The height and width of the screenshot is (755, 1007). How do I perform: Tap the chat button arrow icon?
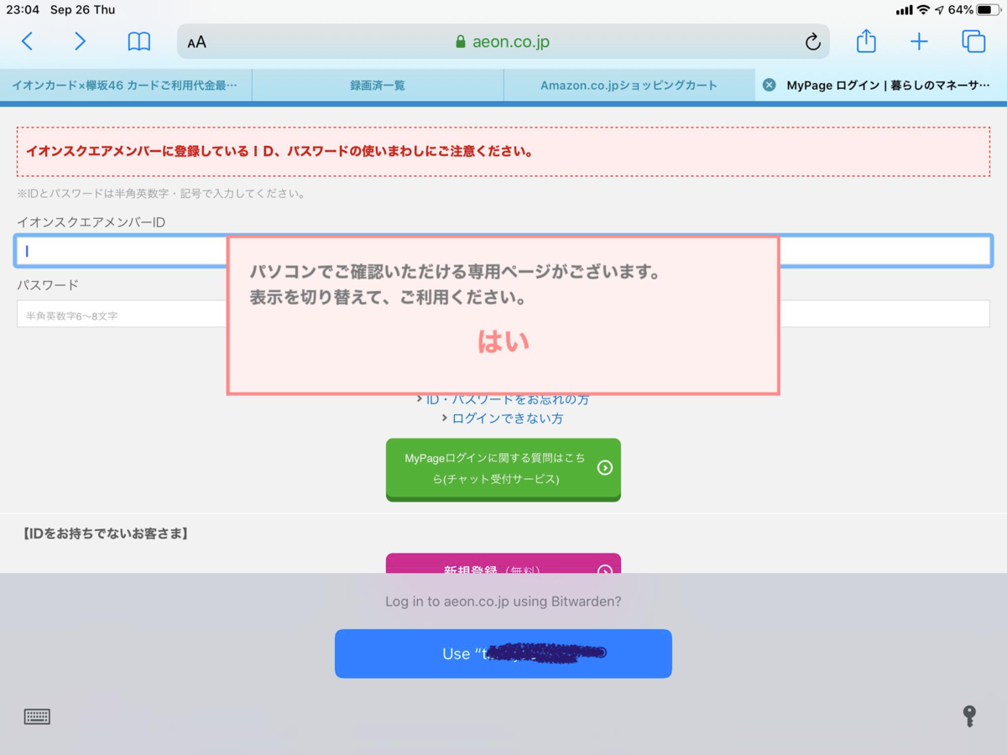(605, 468)
